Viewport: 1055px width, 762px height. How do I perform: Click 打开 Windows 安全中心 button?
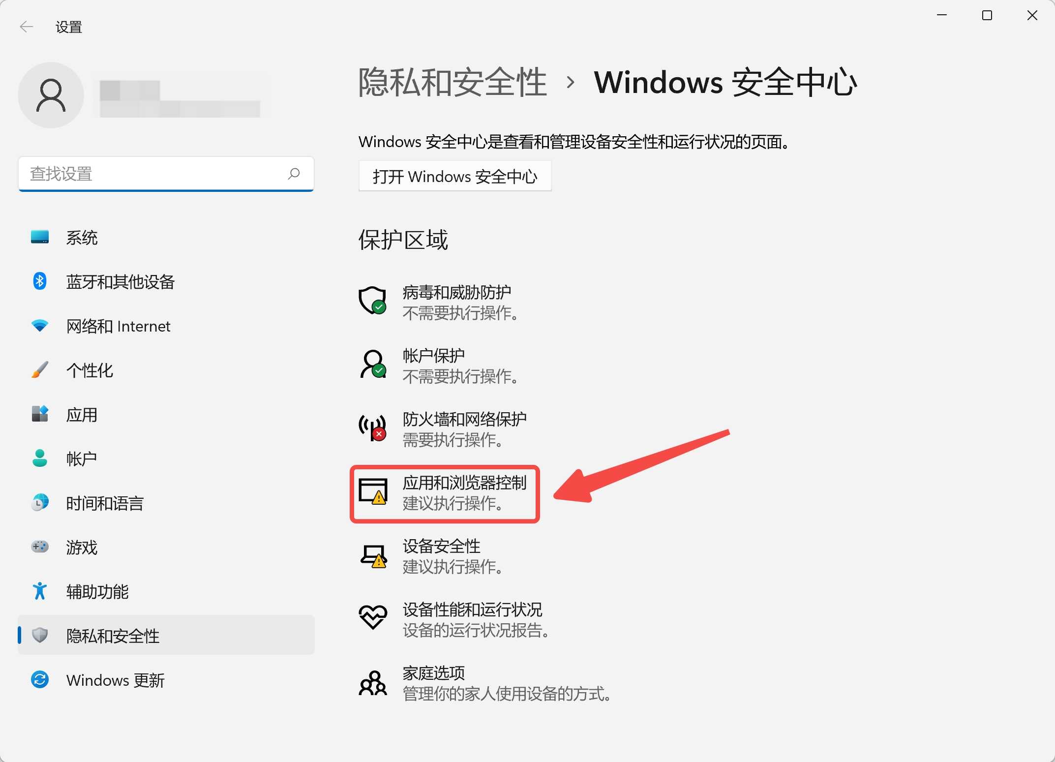pyautogui.click(x=455, y=176)
